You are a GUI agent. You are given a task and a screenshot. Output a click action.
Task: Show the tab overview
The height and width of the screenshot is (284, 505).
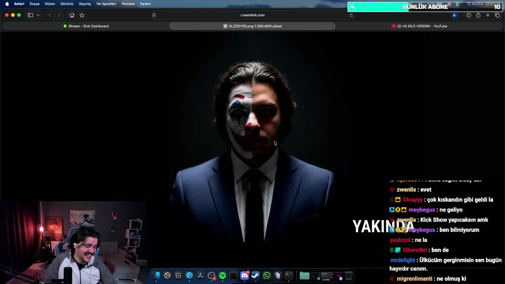[x=497, y=15]
